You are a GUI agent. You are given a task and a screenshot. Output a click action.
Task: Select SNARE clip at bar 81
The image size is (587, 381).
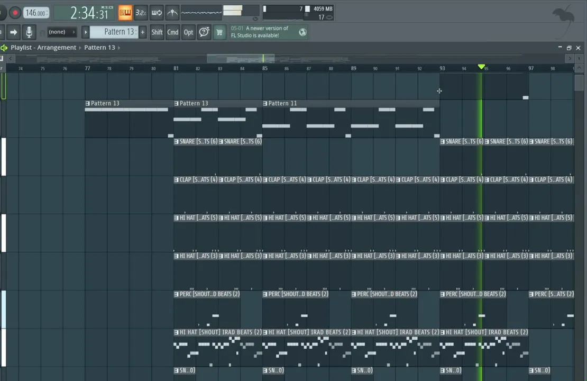click(x=196, y=157)
